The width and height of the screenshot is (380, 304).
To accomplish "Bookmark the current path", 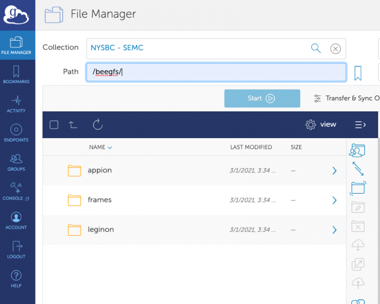I will (358, 73).
